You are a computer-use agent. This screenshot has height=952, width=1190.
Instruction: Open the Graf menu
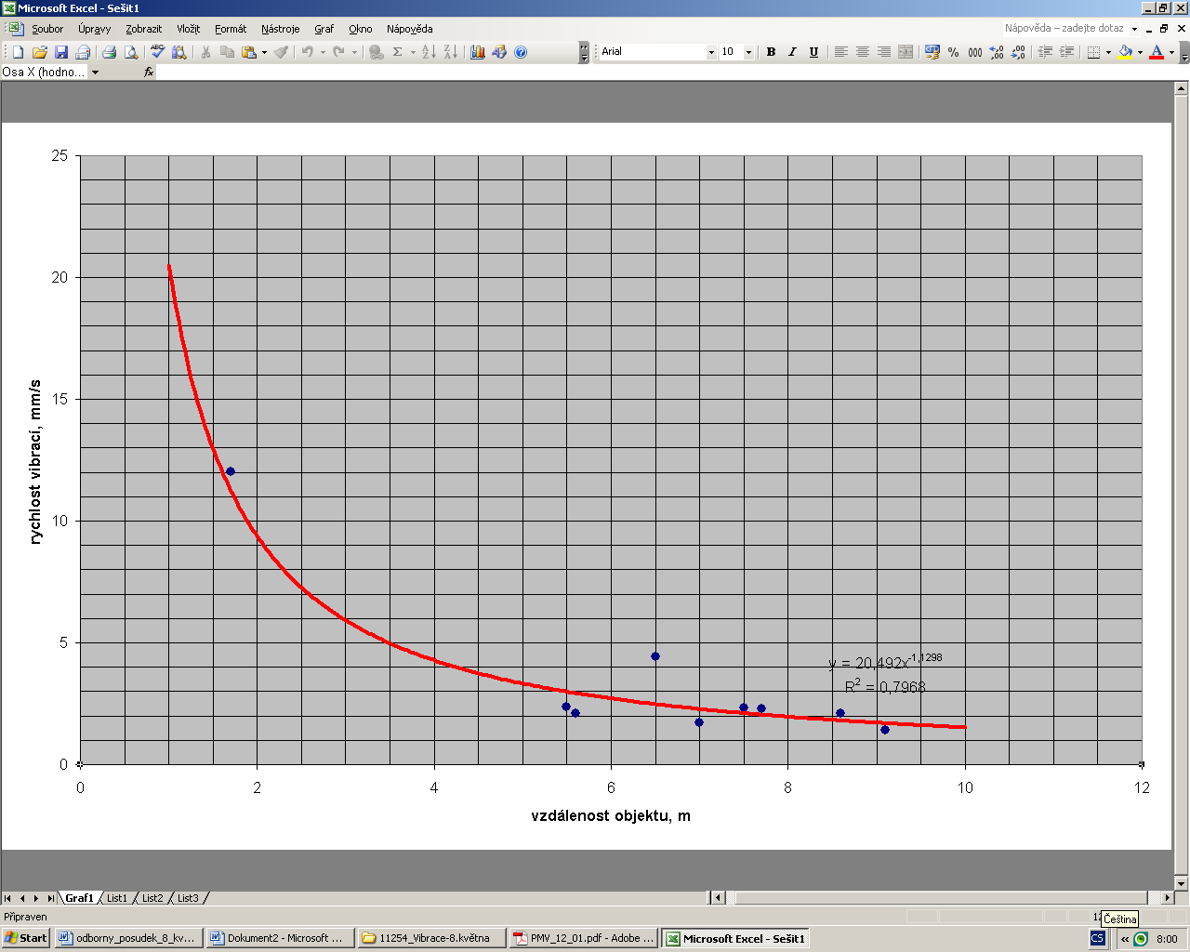pyautogui.click(x=324, y=29)
